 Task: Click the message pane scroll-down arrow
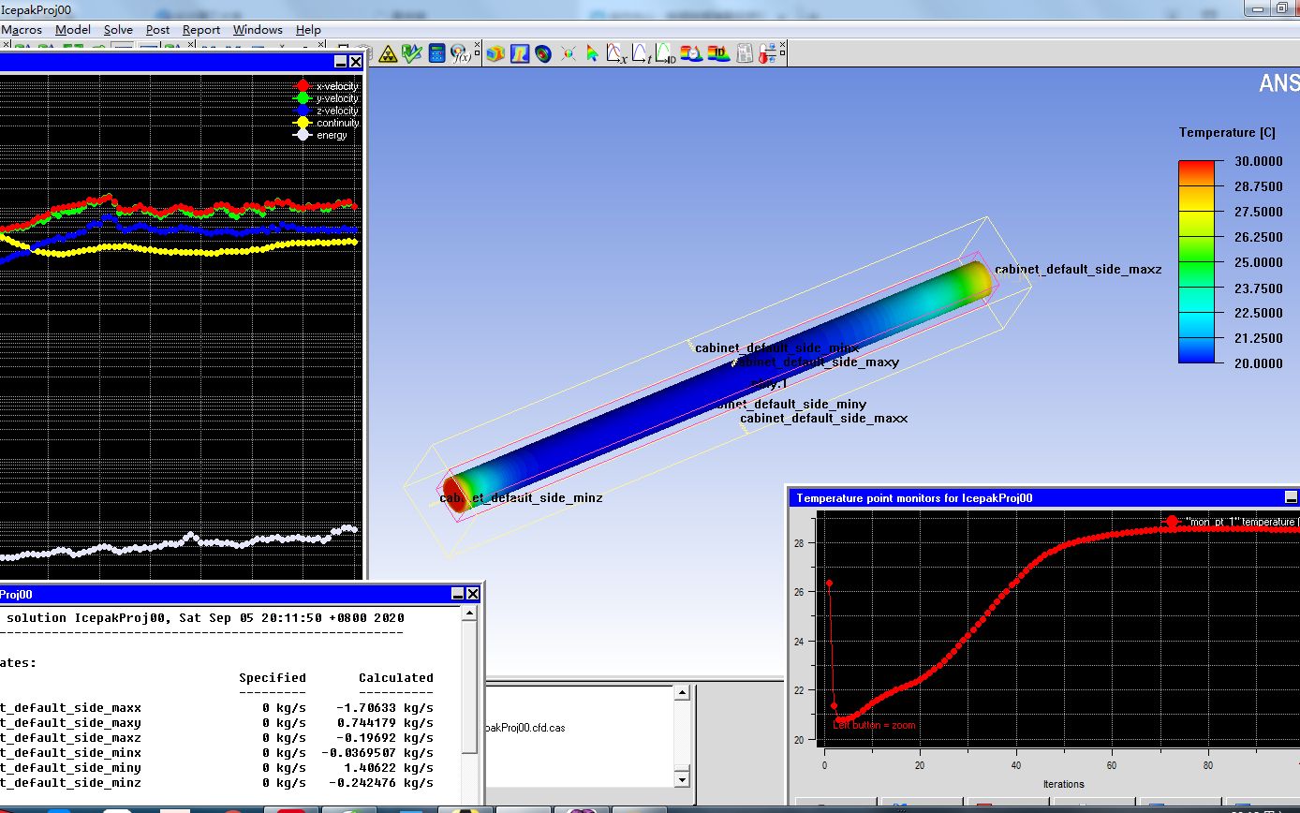[x=682, y=779]
